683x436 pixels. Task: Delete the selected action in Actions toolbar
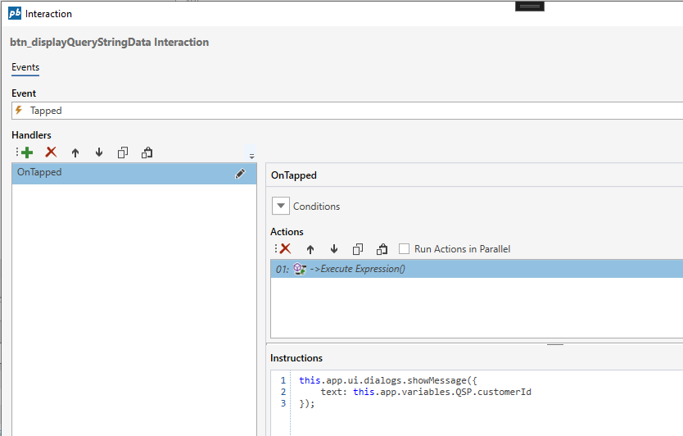pos(285,248)
